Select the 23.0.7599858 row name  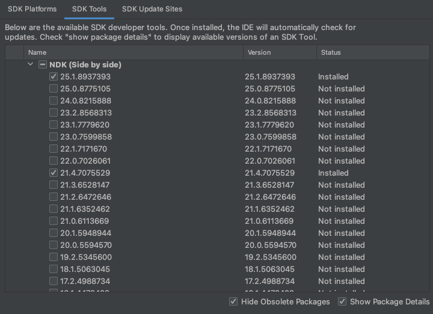86,137
